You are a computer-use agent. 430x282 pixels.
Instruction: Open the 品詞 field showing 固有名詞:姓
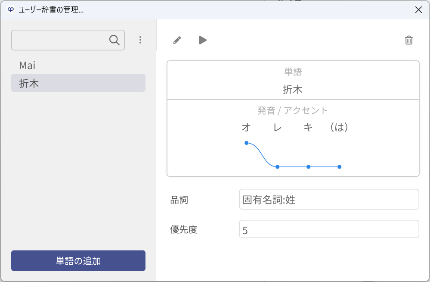point(329,199)
